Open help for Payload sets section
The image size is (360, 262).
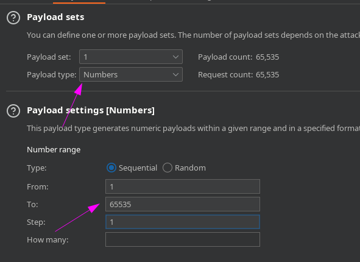13,18
